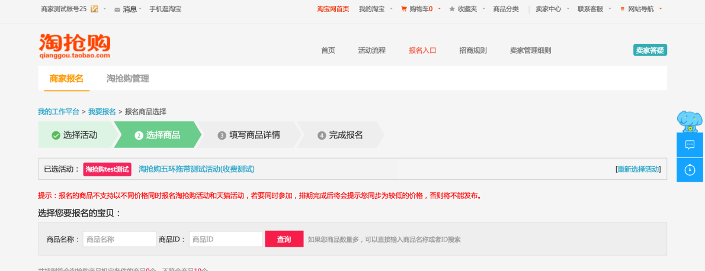Open the 手机逛淘宝 link

point(165,8)
